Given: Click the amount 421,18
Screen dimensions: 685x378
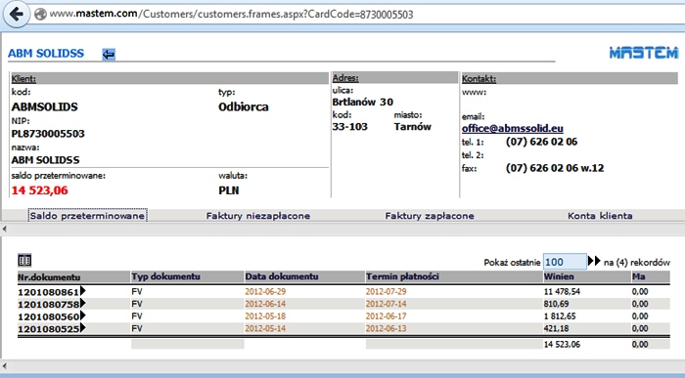Looking at the screenshot, I should [x=556, y=328].
